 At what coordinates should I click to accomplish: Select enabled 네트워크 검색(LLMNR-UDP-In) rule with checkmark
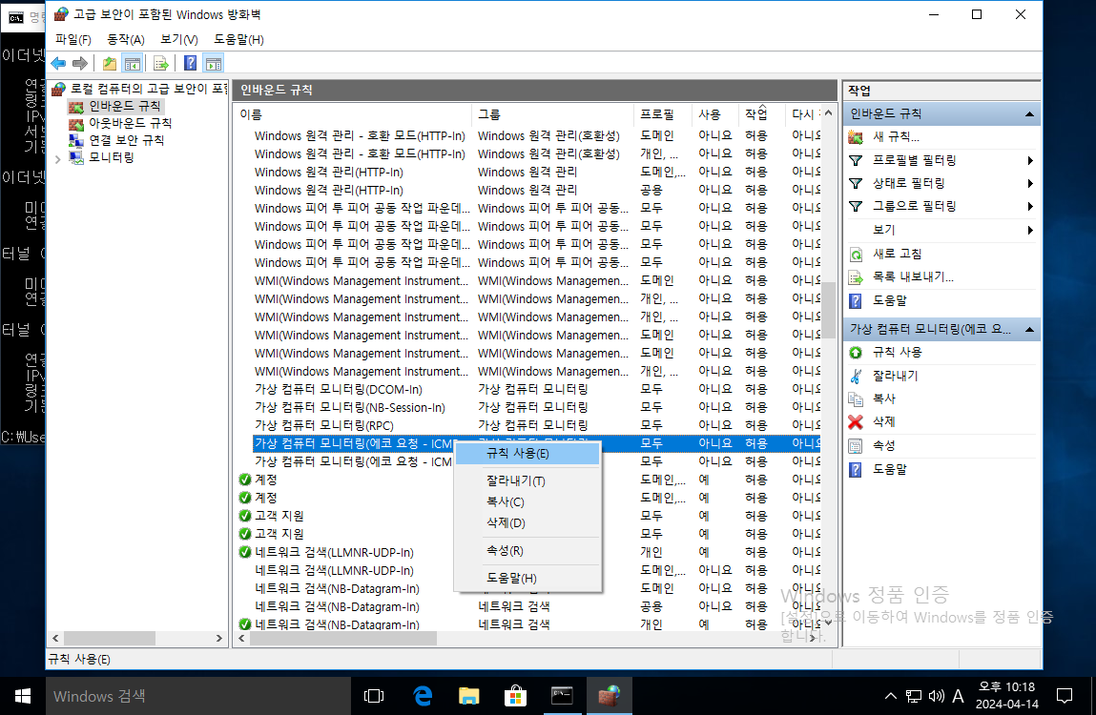coord(334,552)
